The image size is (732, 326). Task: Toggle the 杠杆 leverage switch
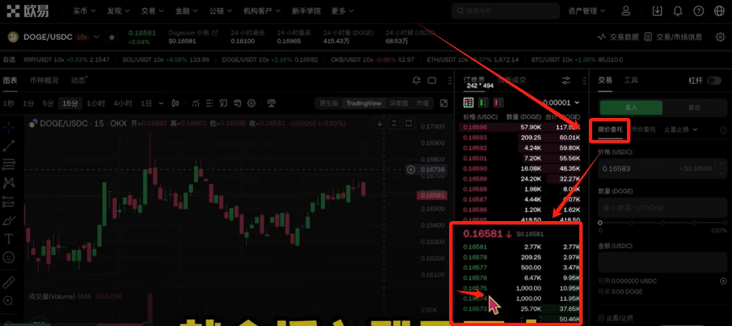pos(714,81)
